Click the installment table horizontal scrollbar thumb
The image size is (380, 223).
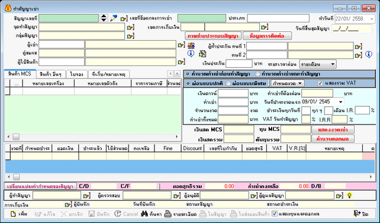coord(17,177)
